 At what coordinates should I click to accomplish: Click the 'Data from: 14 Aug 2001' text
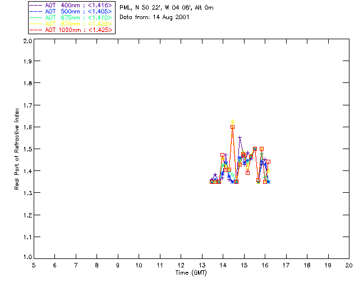coord(155,17)
